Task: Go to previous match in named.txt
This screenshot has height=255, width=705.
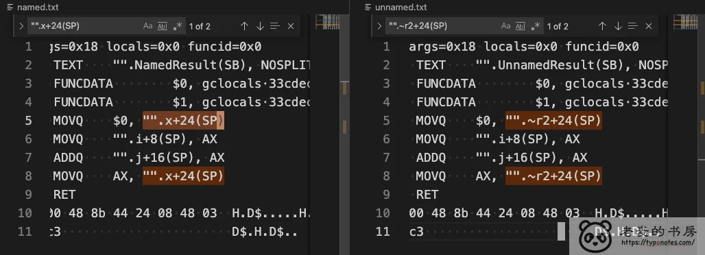Action: click(x=244, y=26)
